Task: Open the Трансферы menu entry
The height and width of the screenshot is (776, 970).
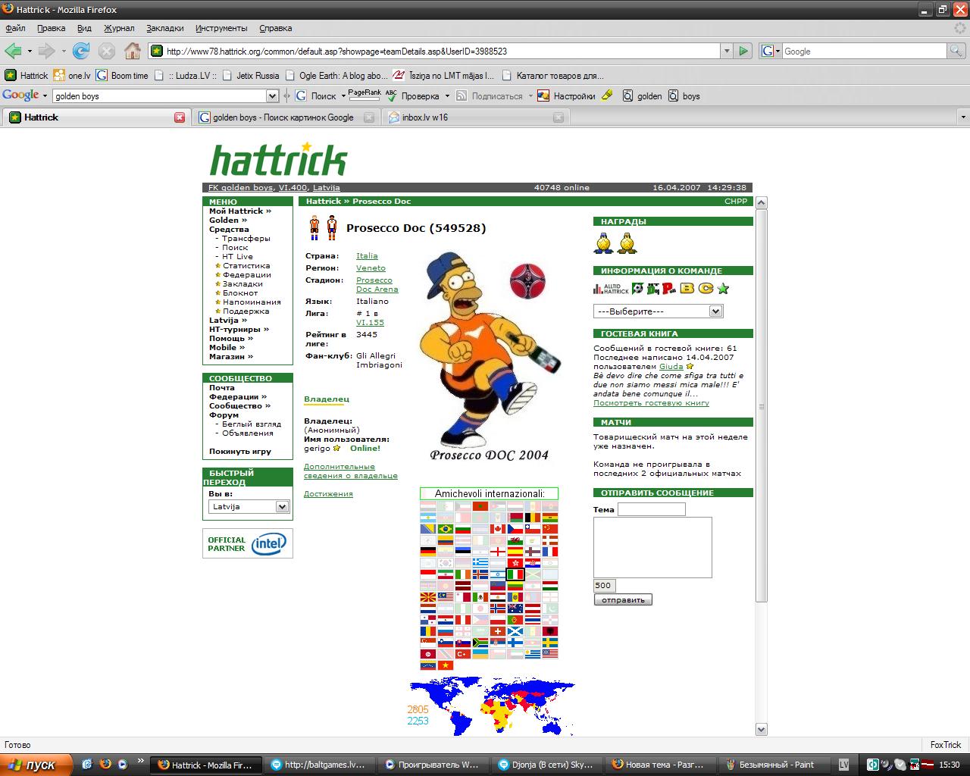Action: pyautogui.click(x=246, y=238)
